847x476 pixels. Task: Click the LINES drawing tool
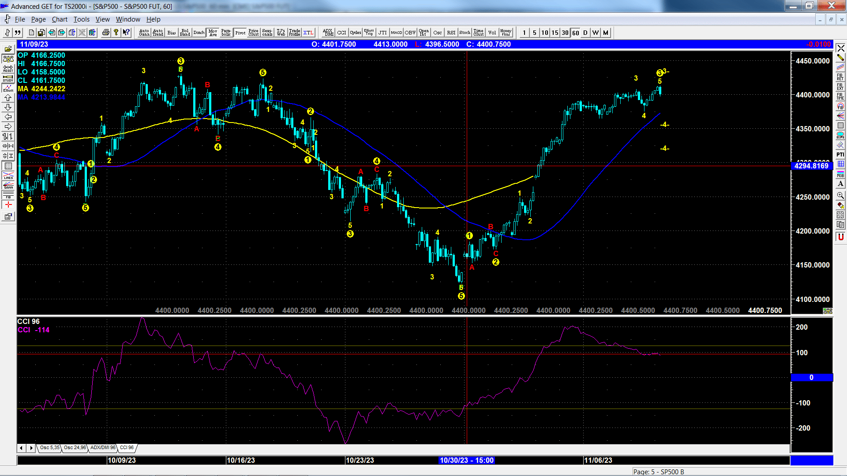(x=8, y=175)
